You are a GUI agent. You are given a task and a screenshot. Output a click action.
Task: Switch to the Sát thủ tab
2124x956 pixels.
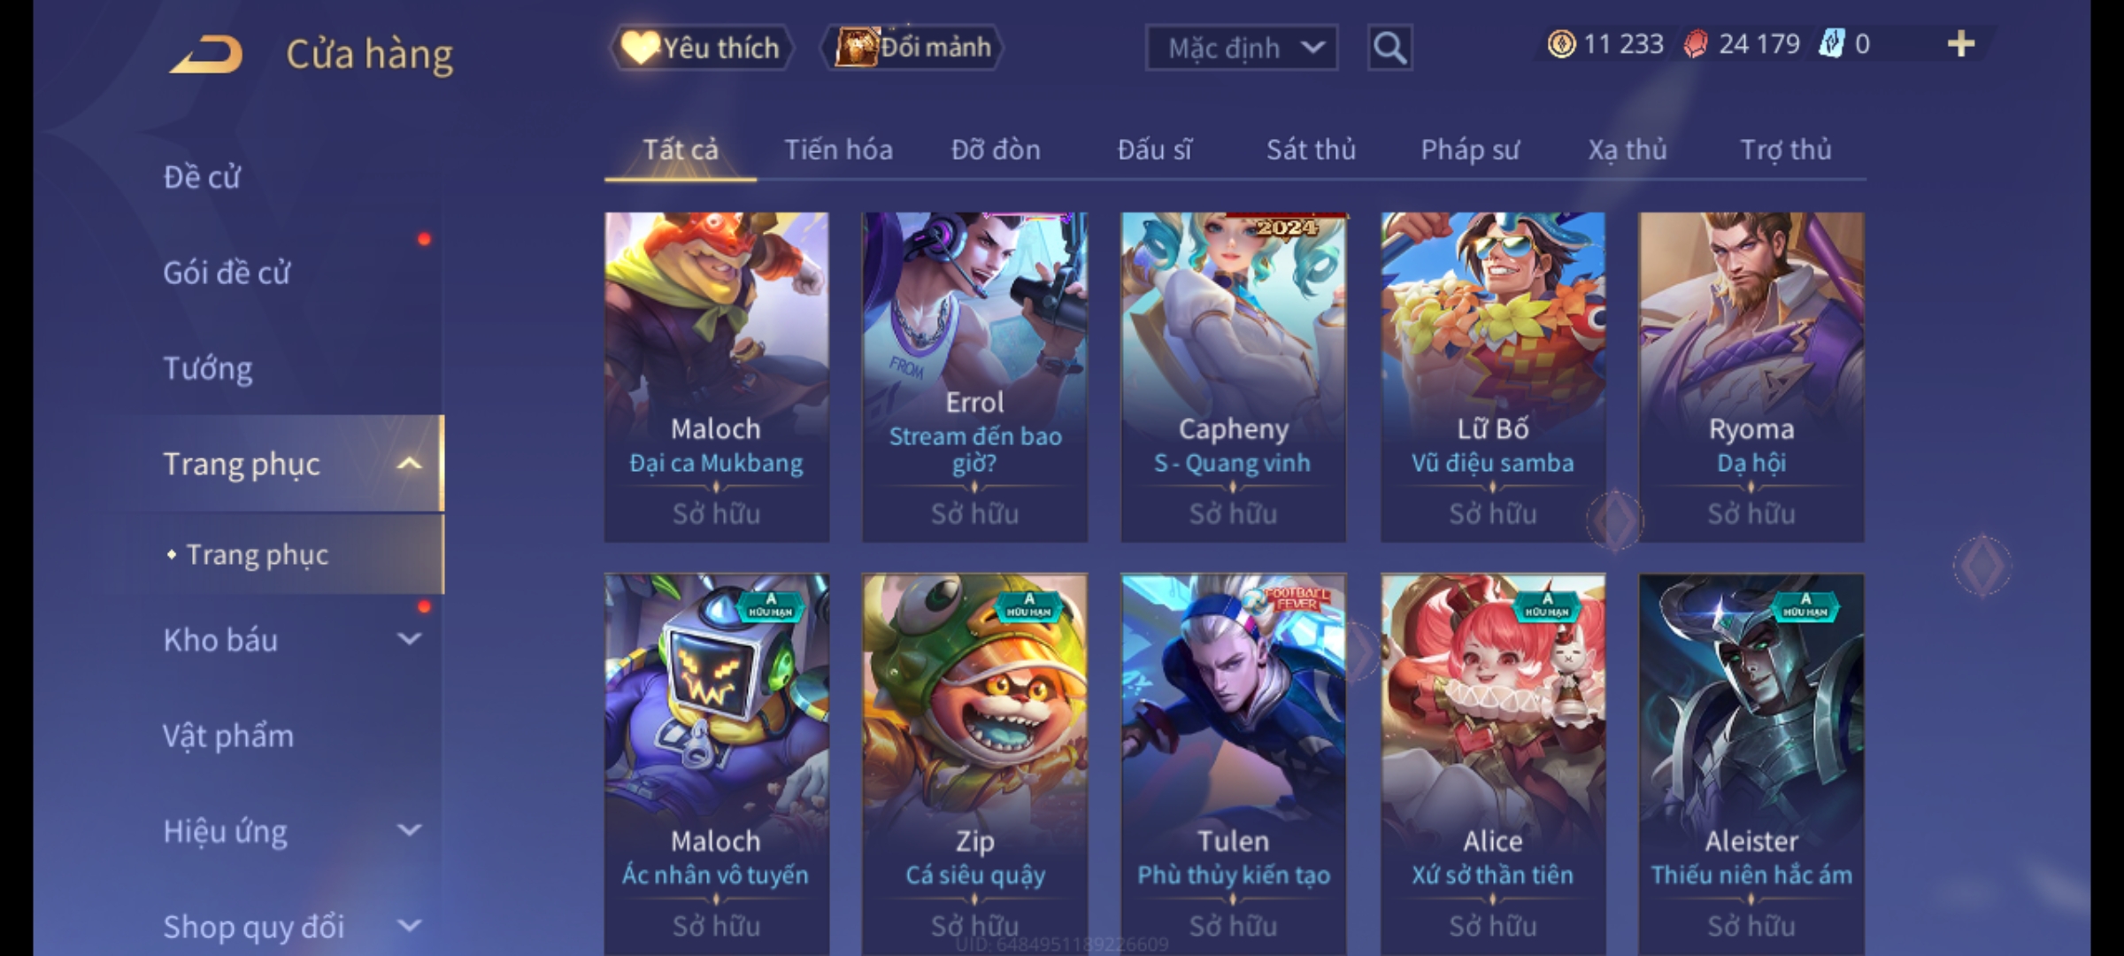pyautogui.click(x=1311, y=150)
